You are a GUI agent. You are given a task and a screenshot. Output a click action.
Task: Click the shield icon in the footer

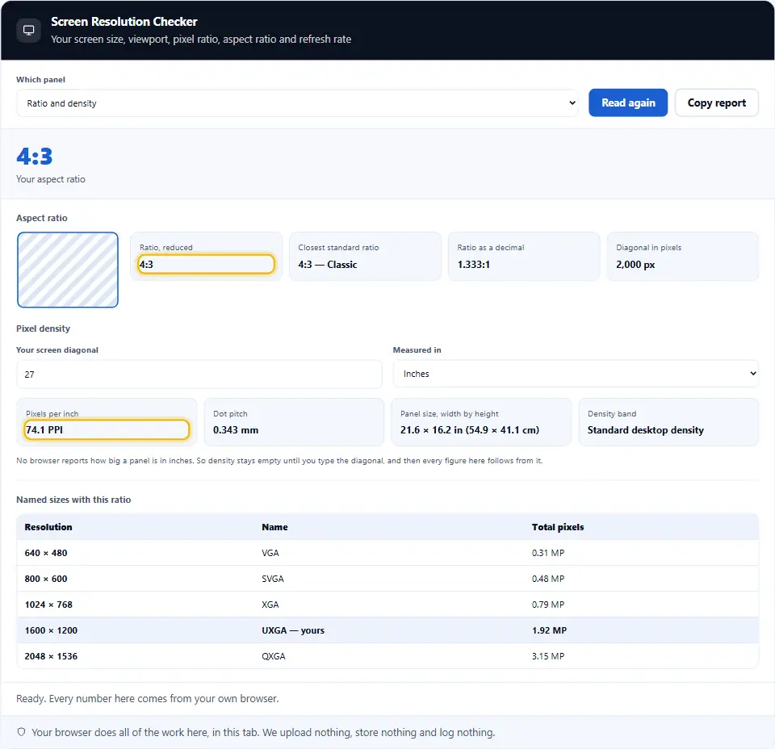coord(21,732)
